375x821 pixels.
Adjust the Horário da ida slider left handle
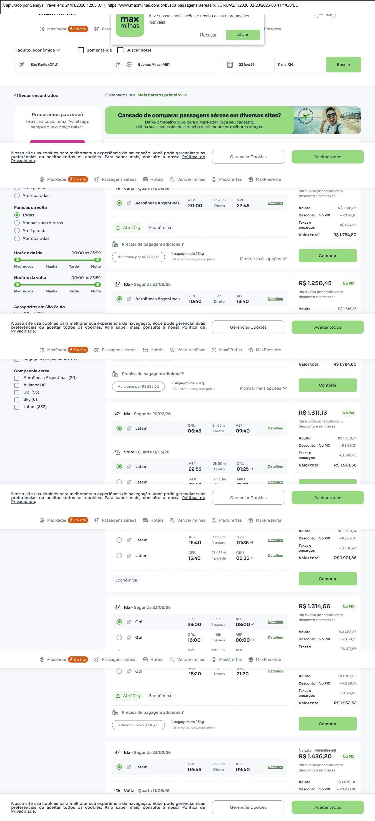coord(18,260)
